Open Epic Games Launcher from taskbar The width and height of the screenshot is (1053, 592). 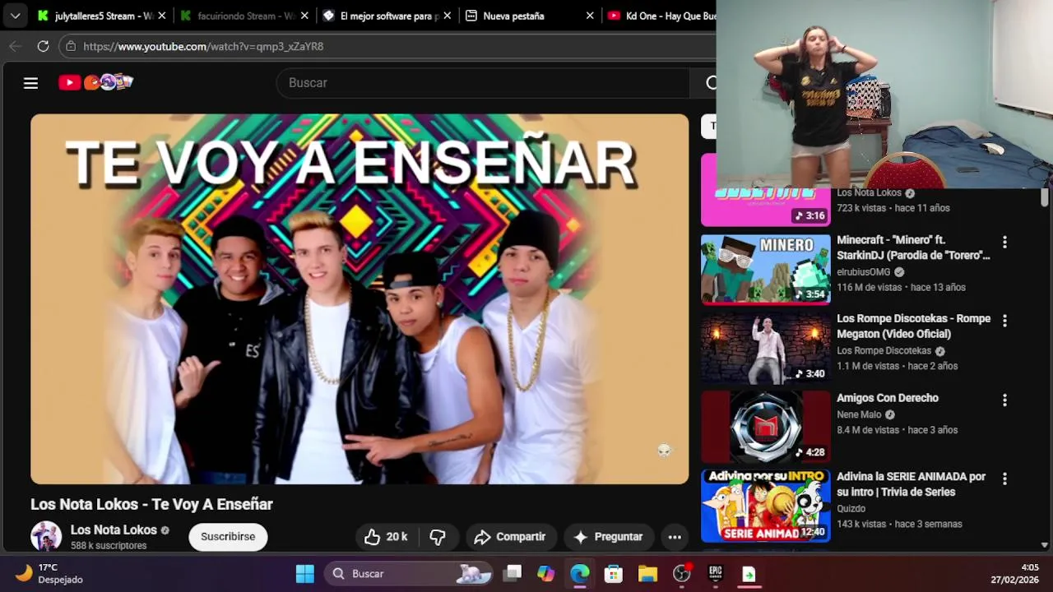point(715,573)
